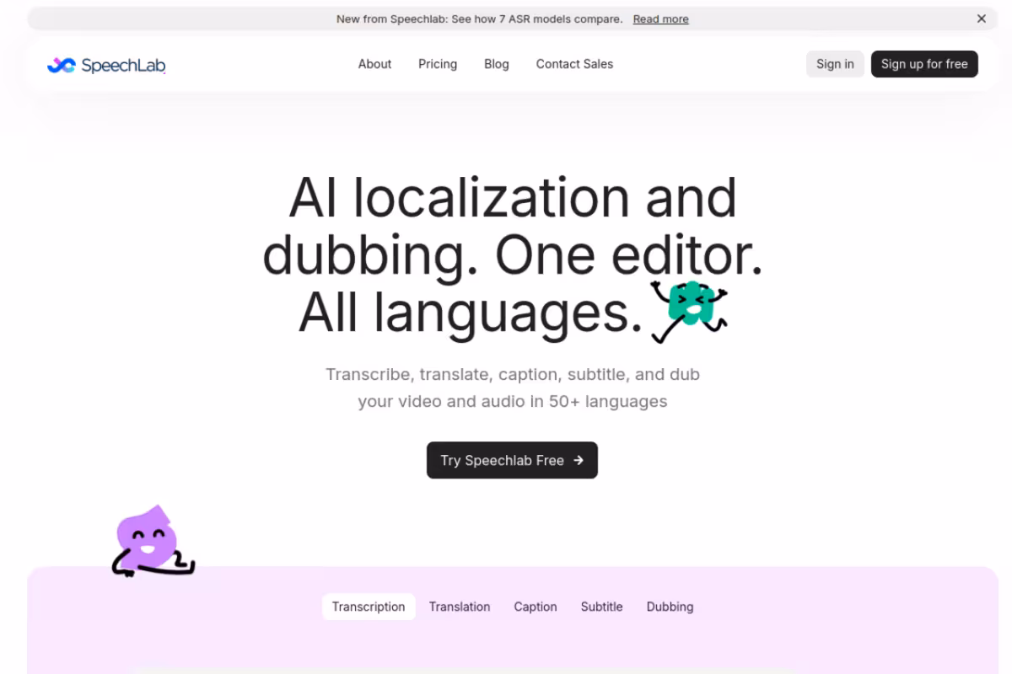Visit the Blog
Viewport: 1012px width, 674px height.
(497, 64)
